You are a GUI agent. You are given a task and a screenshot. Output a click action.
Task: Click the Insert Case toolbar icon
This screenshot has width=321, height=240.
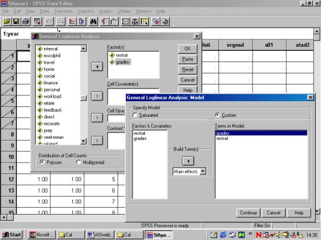click(x=105, y=21)
